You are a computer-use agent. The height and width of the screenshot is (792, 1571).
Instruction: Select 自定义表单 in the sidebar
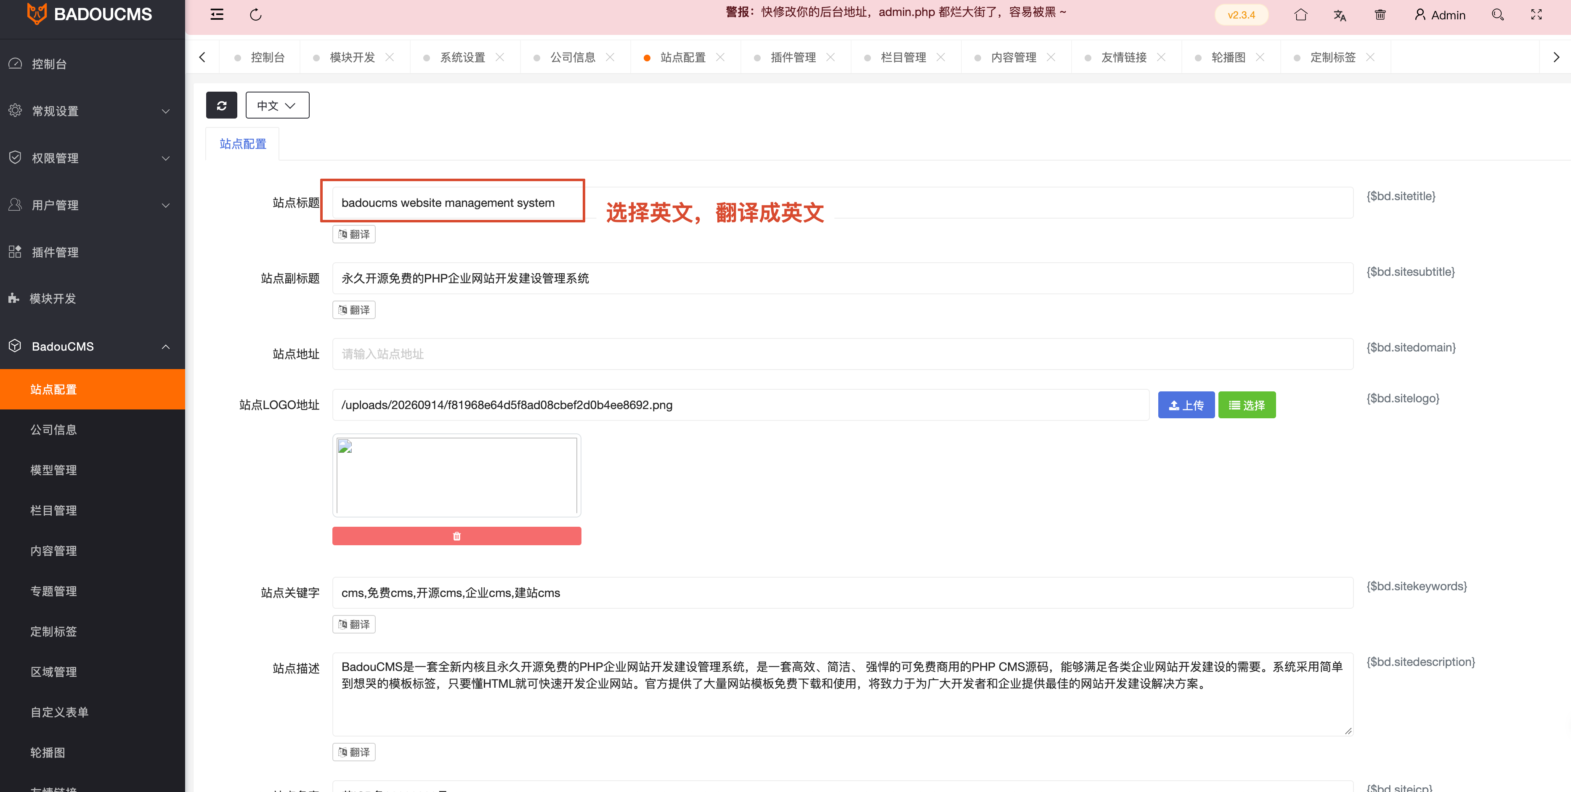[x=93, y=712]
